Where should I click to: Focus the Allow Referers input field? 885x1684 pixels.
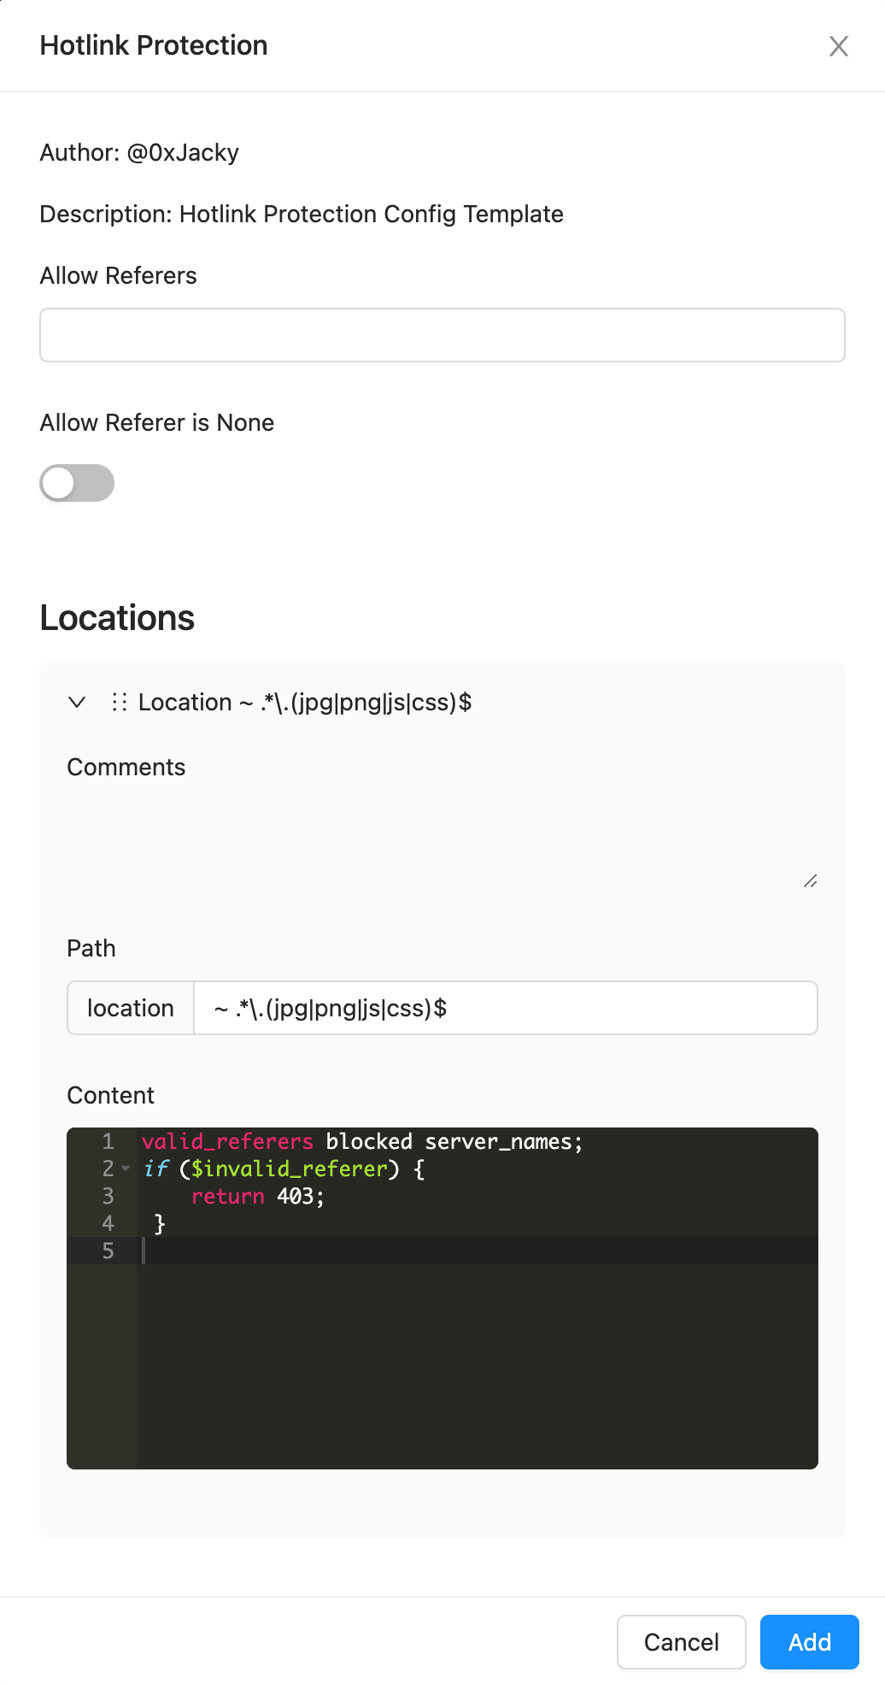pyautogui.click(x=442, y=335)
